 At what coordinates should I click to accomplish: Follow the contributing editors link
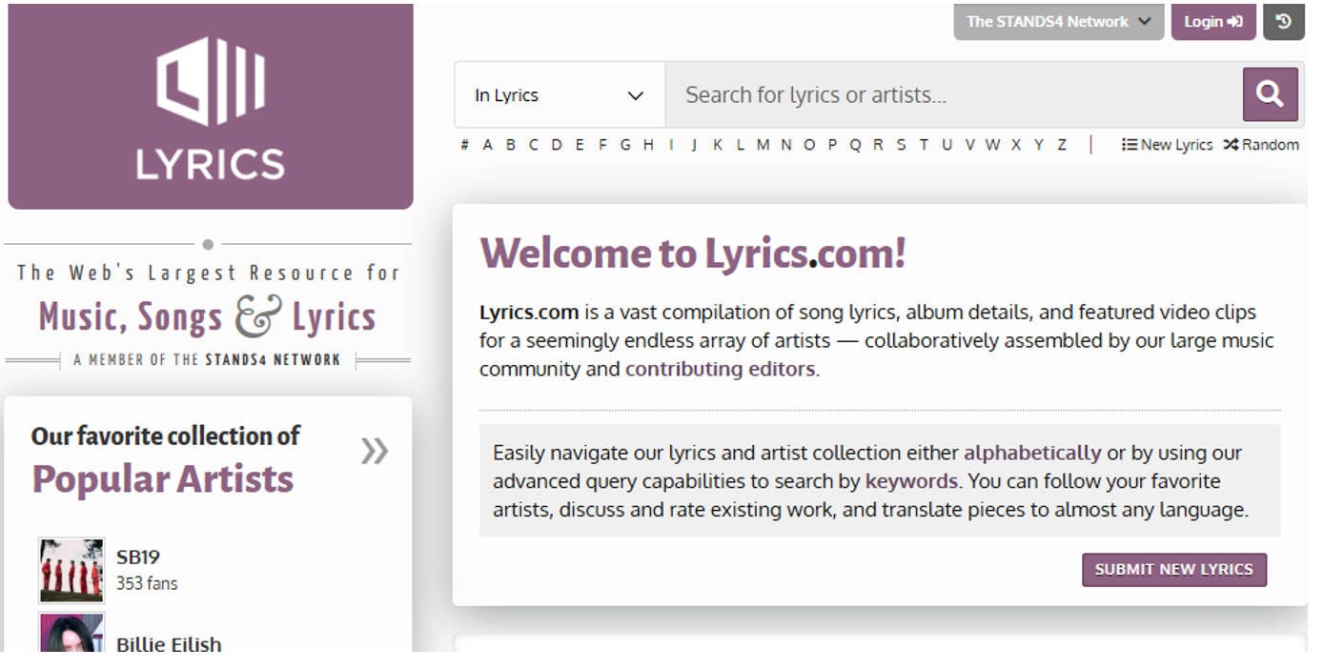(720, 369)
